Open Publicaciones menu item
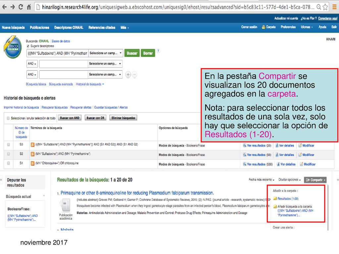339x254 pixels. point(39,27)
